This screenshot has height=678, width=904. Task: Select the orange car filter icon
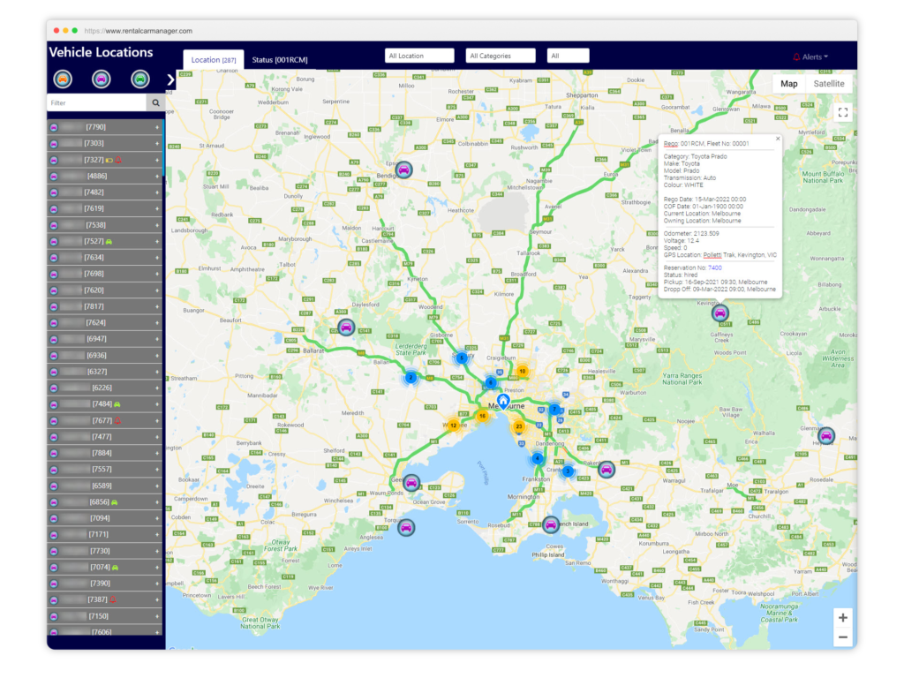[62, 79]
